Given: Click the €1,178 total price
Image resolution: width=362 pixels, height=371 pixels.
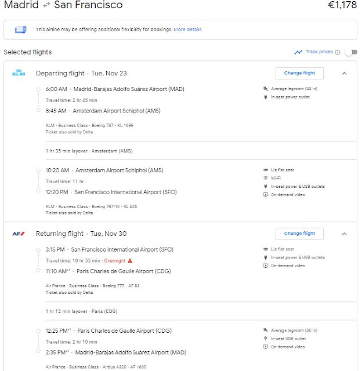Looking at the screenshot, I should pyautogui.click(x=342, y=5).
